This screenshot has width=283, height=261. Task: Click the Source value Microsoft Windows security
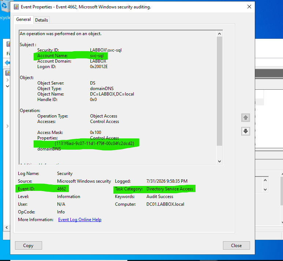coord(84,181)
